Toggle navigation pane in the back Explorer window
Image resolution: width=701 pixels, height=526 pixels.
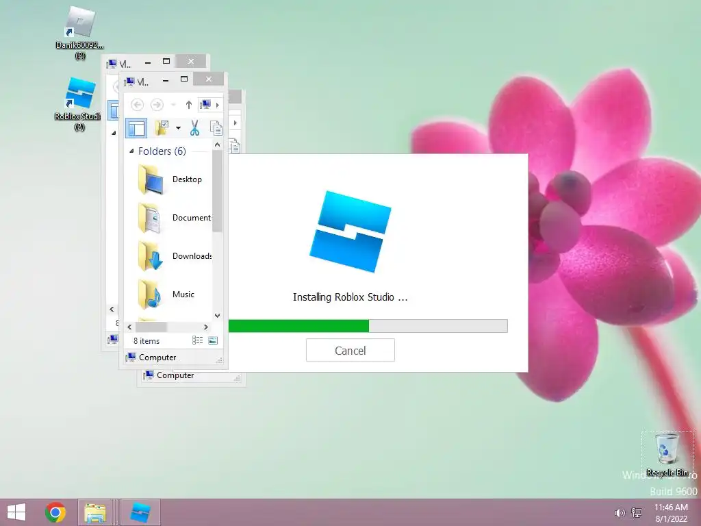tap(114, 110)
